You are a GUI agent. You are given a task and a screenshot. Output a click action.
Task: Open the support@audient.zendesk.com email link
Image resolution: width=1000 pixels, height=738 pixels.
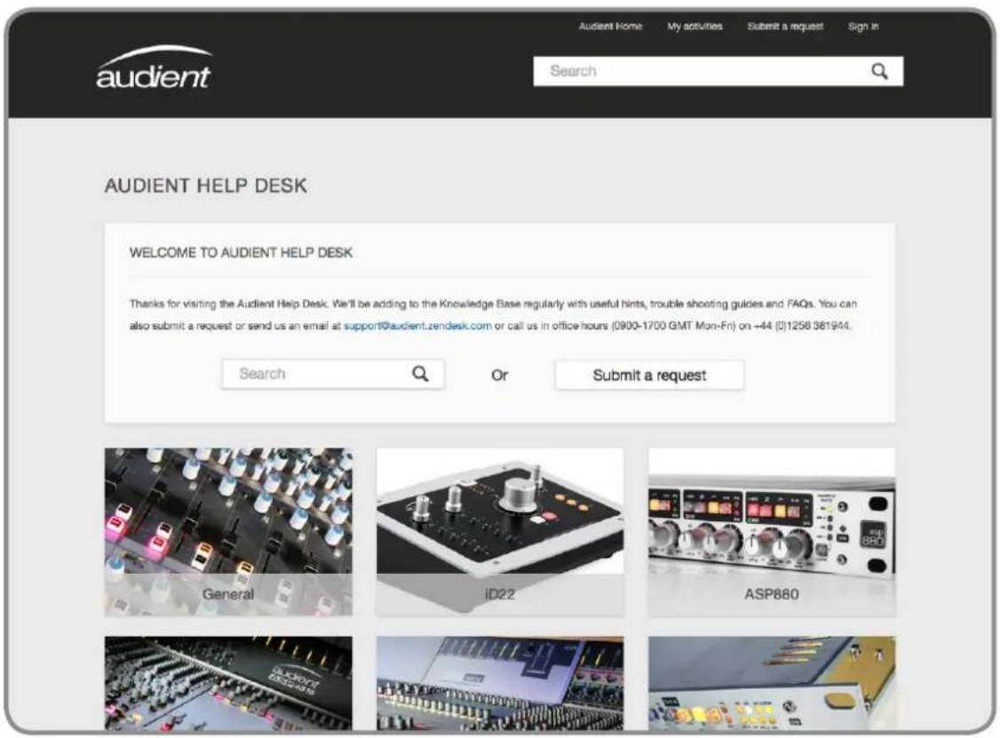click(x=417, y=325)
